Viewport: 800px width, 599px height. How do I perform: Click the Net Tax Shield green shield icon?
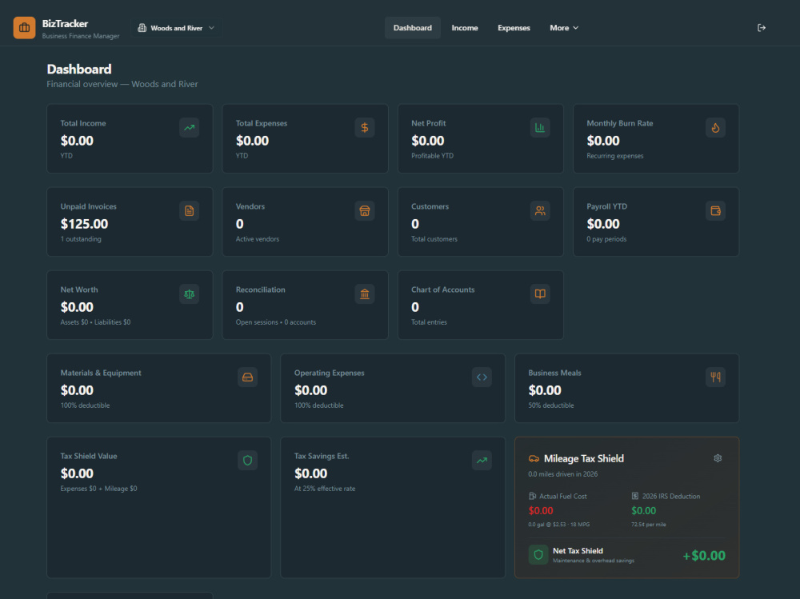pos(538,554)
